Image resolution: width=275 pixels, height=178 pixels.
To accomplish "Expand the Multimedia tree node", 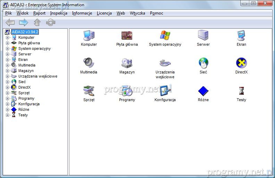I will [8, 65].
